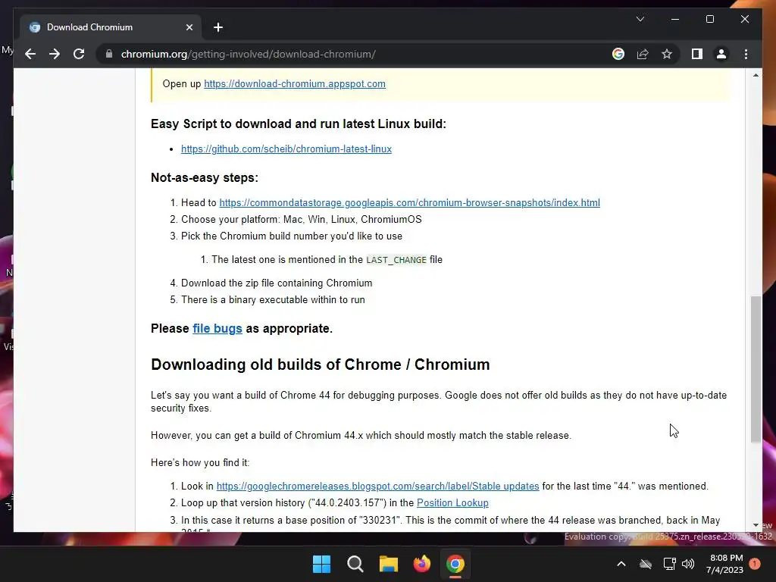Screen dimensions: 776x582
Task: Open taskbar Search
Action: click(355, 564)
